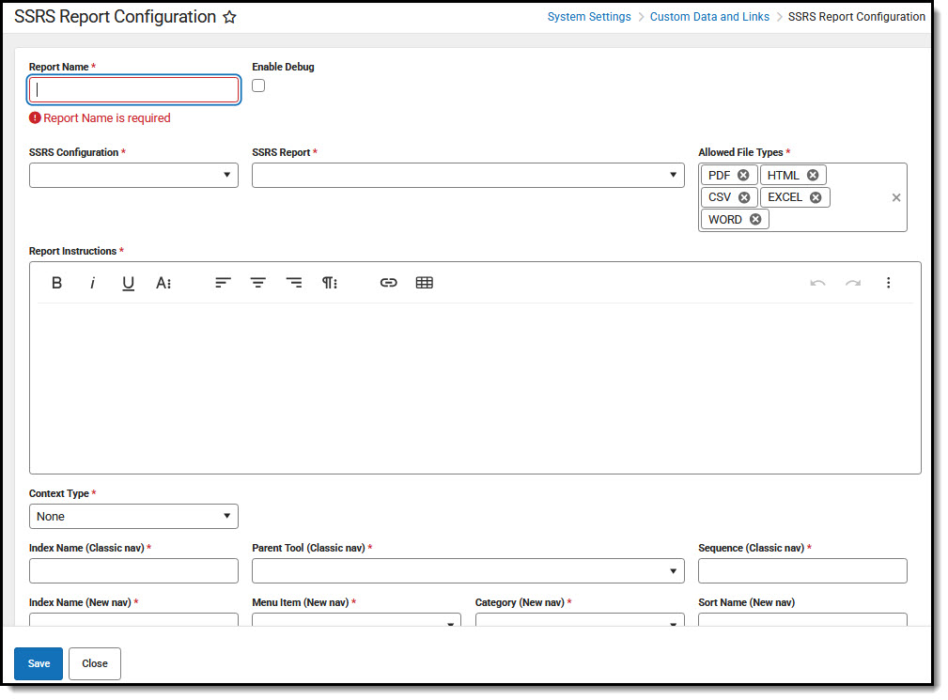The width and height of the screenshot is (948, 700).
Task: Focus the Index Name (Classic nav) field
Action: click(x=133, y=570)
